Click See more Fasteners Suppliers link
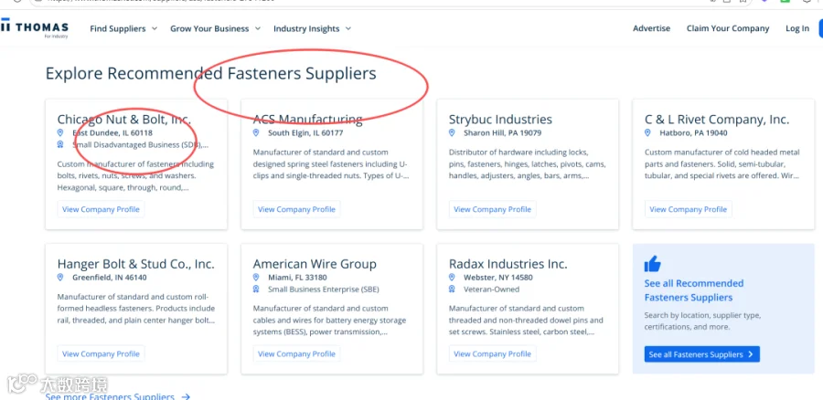 click(110, 397)
